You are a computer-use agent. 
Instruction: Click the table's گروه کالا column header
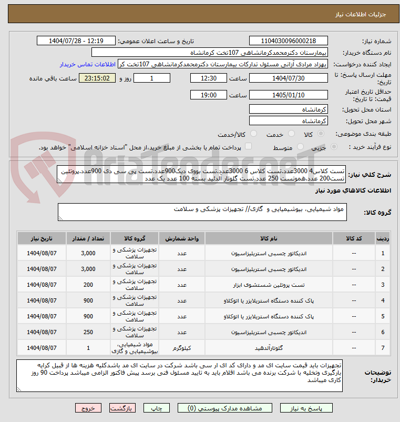click(135, 238)
